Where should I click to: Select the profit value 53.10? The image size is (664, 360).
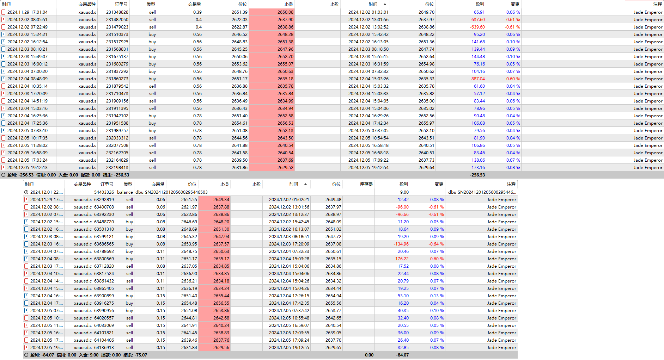[403, 296]
